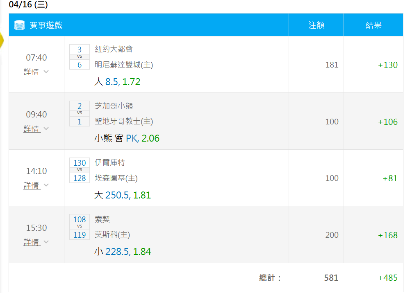410x293 pixels.
Task: Click the time 07:40
Action: tap(36, 57)
